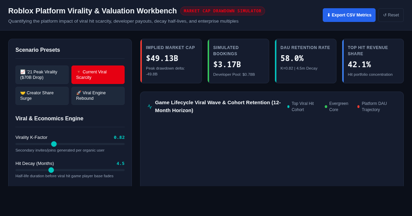The image size is (412, 216).
Task: Click the Market Cap Drawdown Simulator badge
Action: pos(222,11)
